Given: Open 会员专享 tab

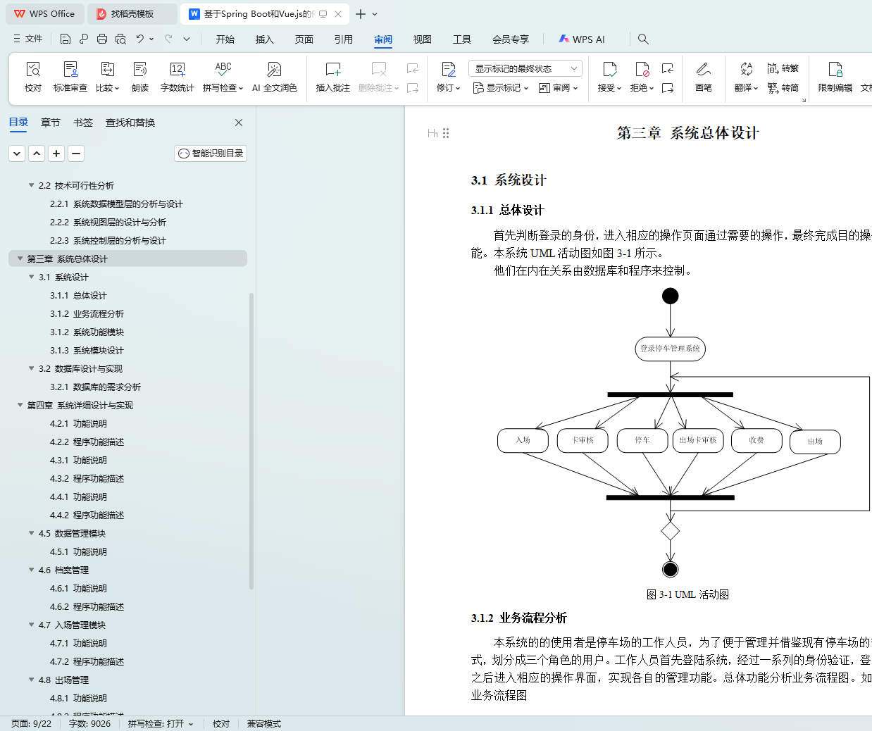Looking at the screenshot, I should (x=511, y=39).
